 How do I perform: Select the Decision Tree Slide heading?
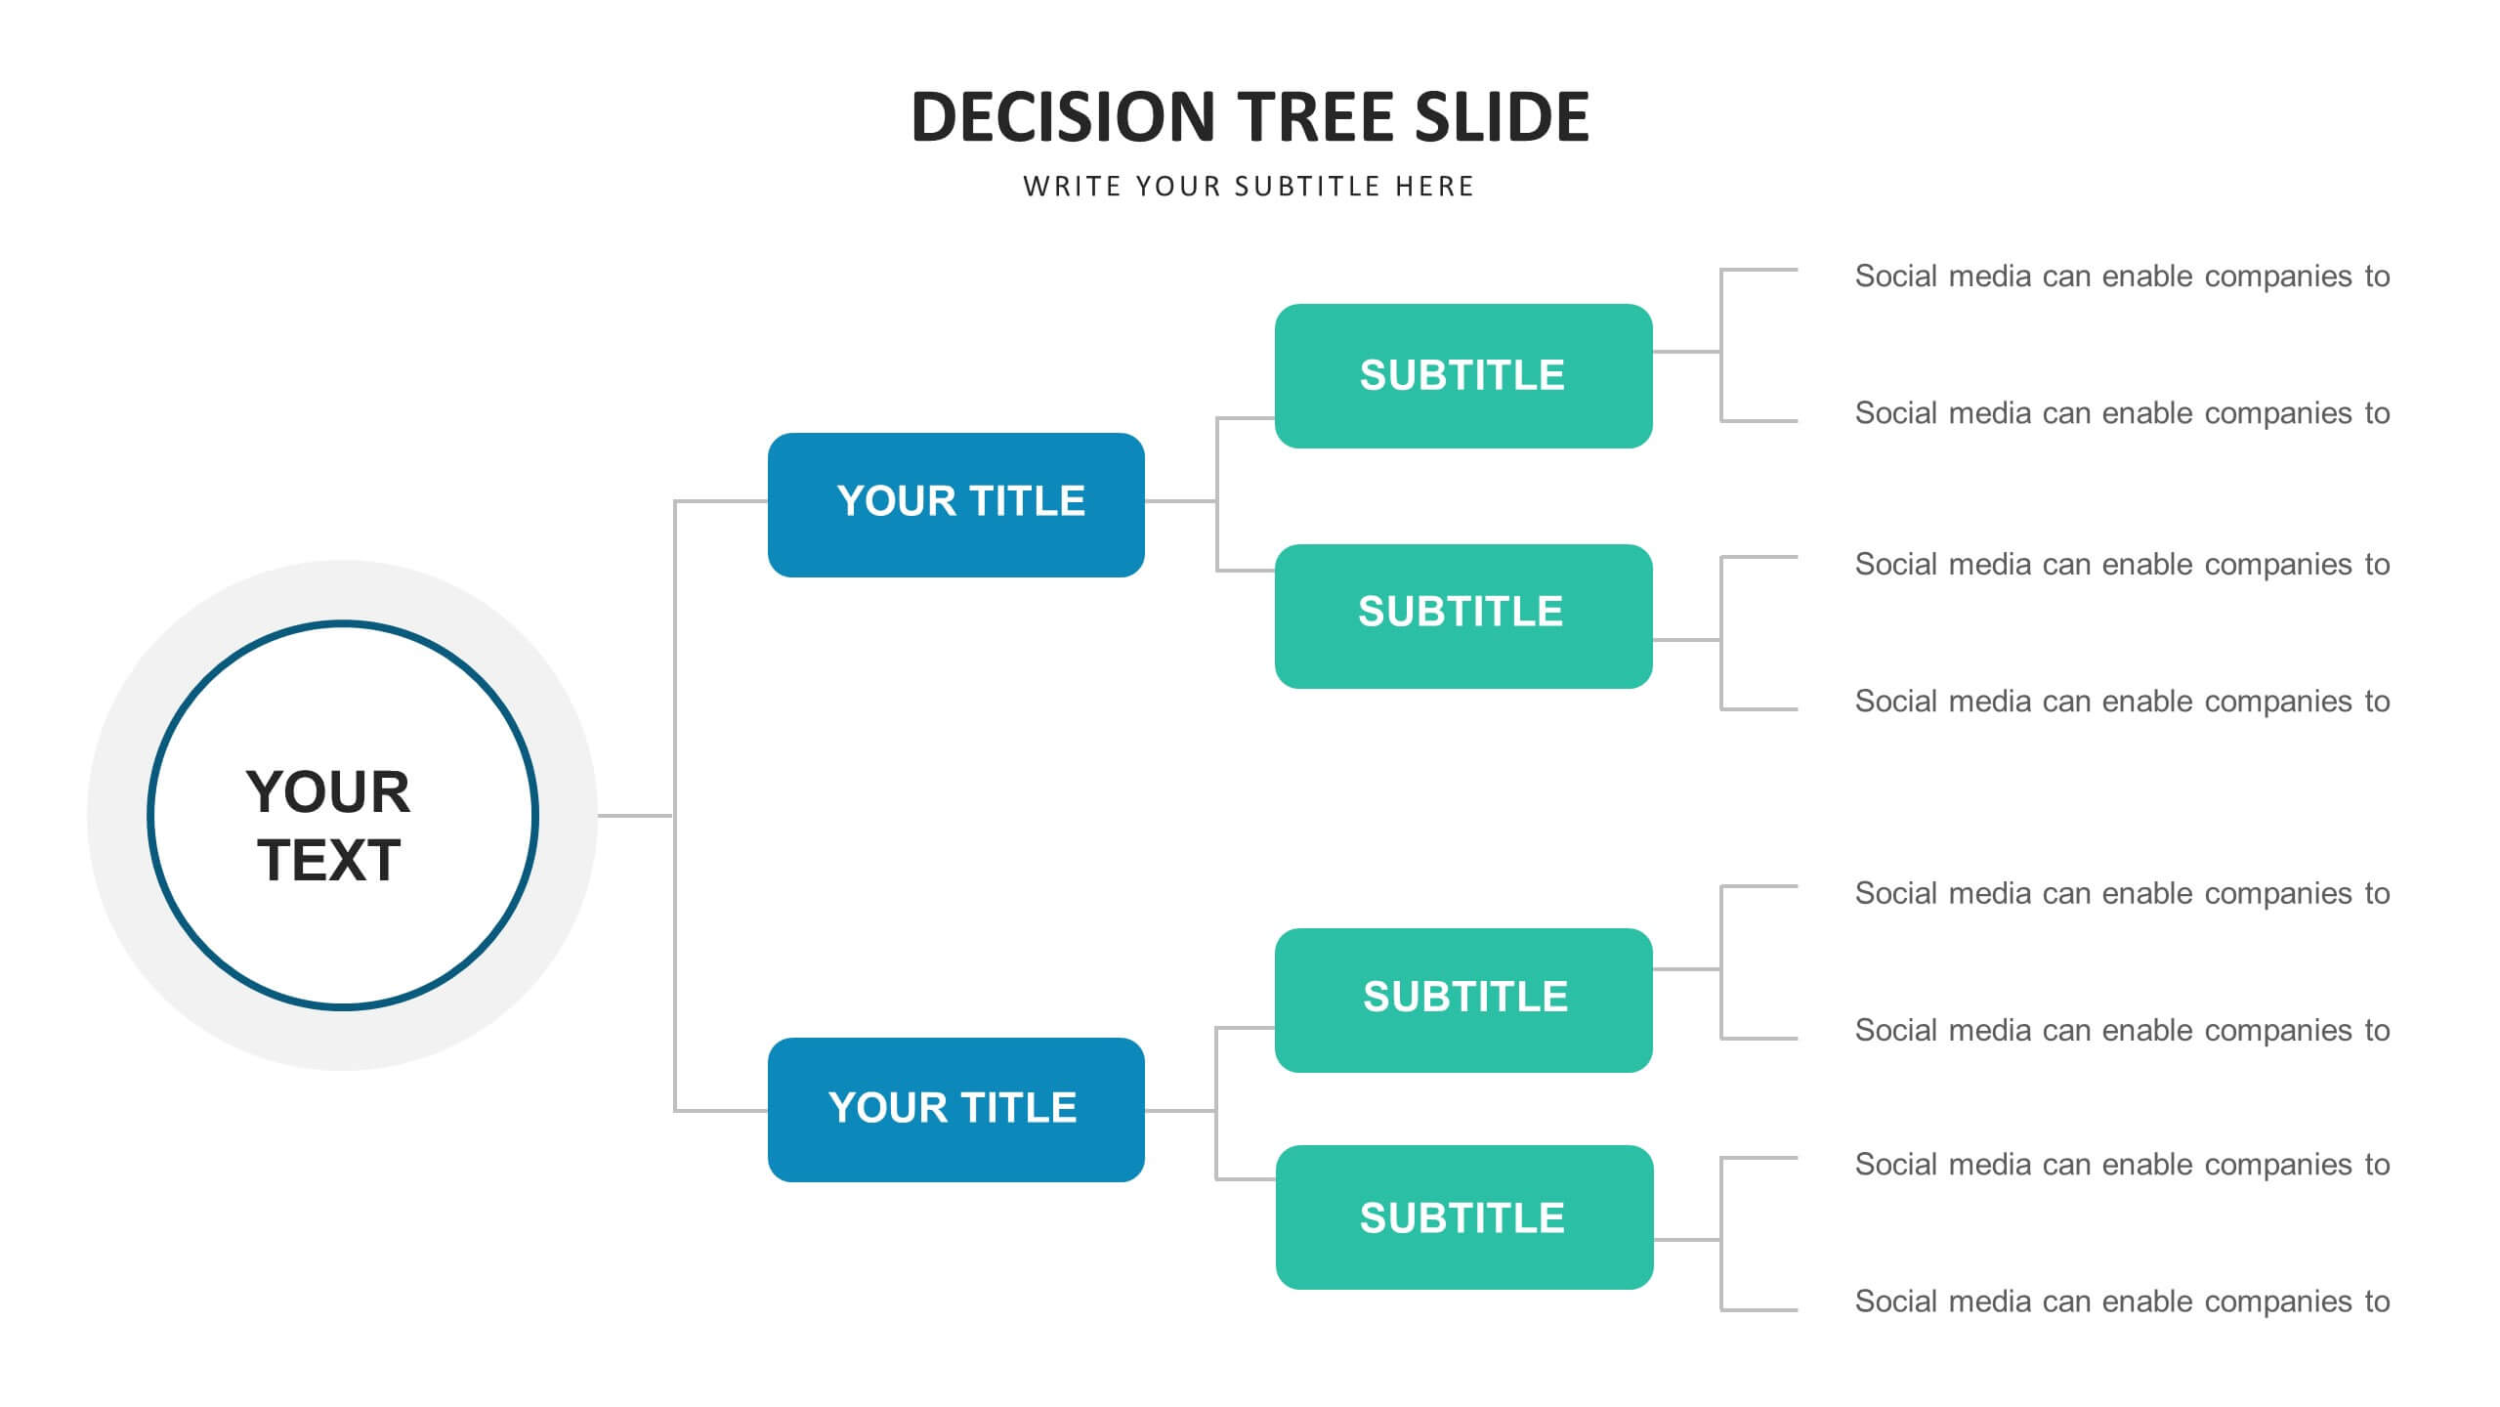pyautogui.click(x=1250, y=116)
